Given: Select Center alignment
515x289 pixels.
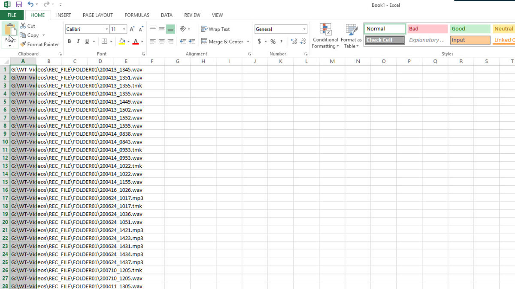Looking at the screenshot, I should click(x=161, y=42).
